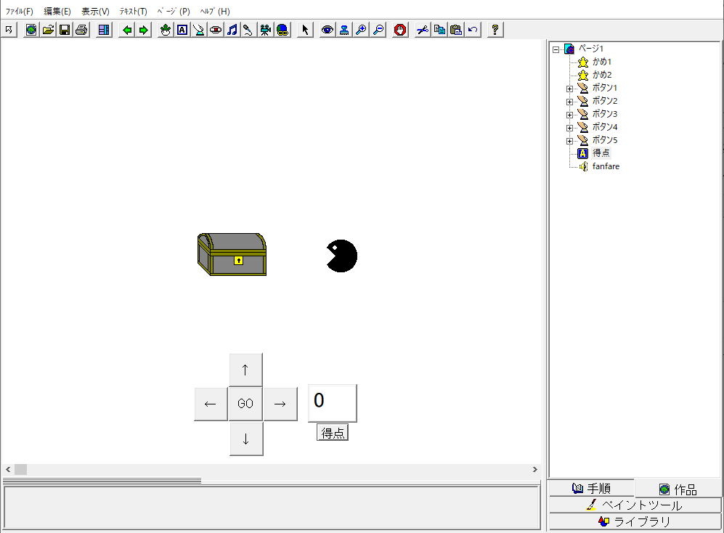Expand the ボタン2 tree node
The height and width of the screenshot is (533, 724).
click(569, 101)
